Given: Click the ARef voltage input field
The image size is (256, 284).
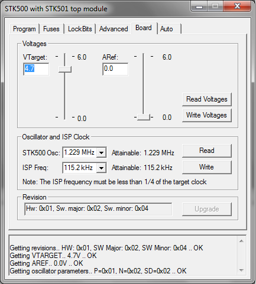Looking at the screenshot, I should click(115, 69).
